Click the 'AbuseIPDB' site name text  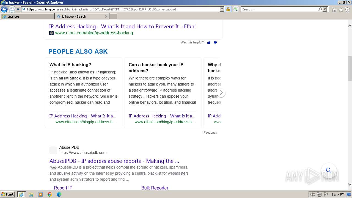(69, 147)
